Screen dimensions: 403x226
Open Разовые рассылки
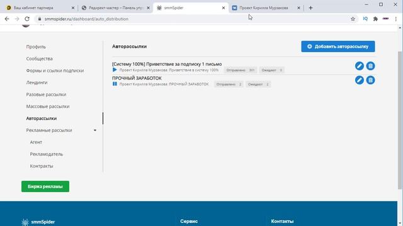click(x=46, y=94)
